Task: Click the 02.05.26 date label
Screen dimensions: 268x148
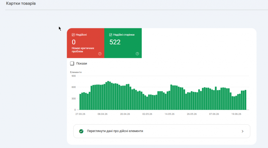Action: coord(147,114)
